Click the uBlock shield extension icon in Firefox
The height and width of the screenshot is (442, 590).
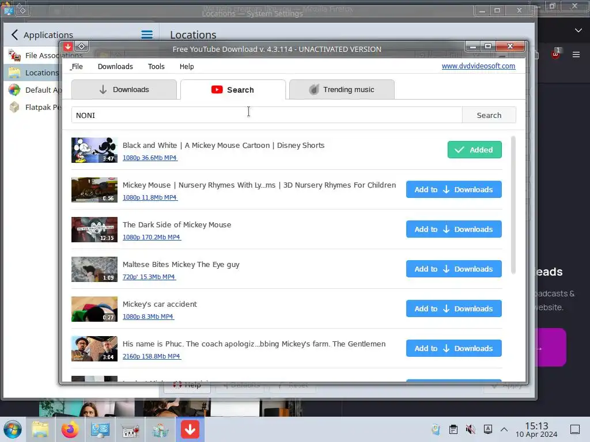point(555,54)
